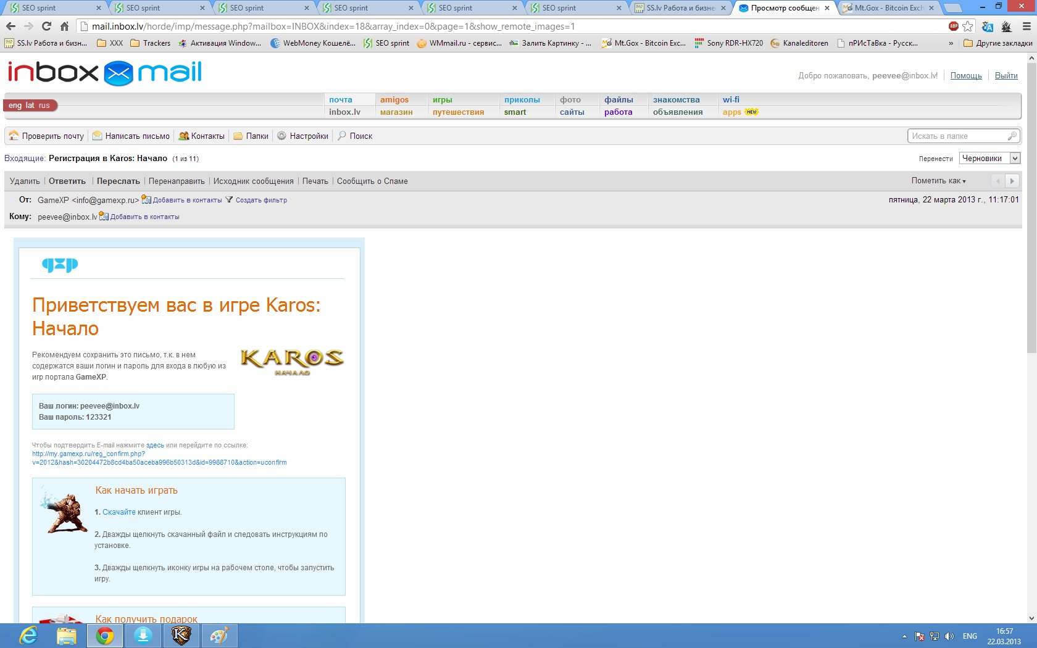Viewport: 1037px width, 648px height.
Task: Click Написать письмо to compose
Action: point(131,136)
